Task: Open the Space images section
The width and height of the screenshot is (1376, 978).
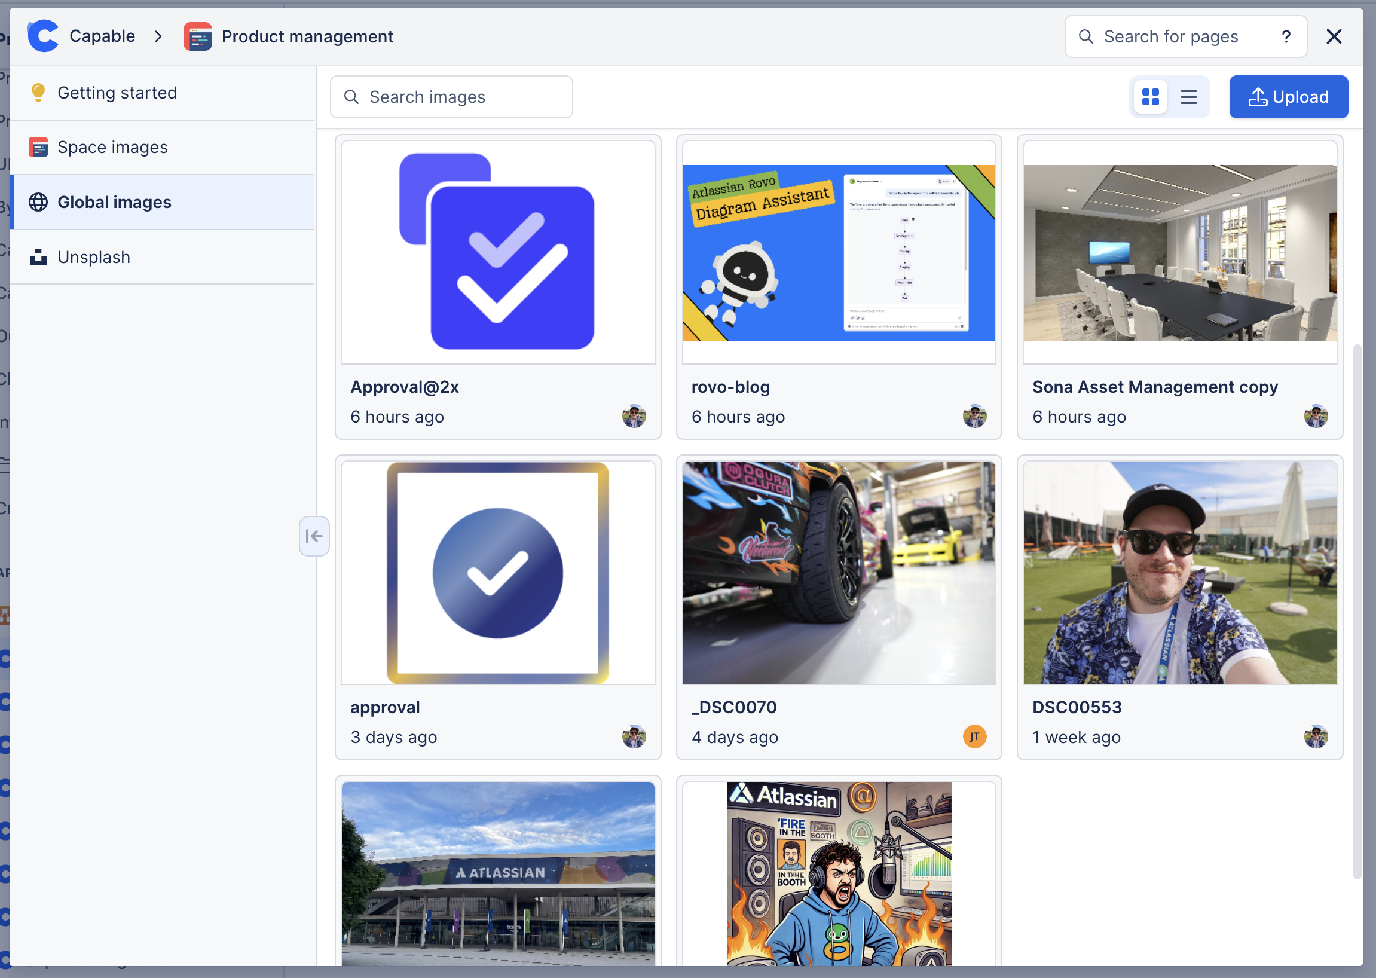Action: tap(163, 148)
